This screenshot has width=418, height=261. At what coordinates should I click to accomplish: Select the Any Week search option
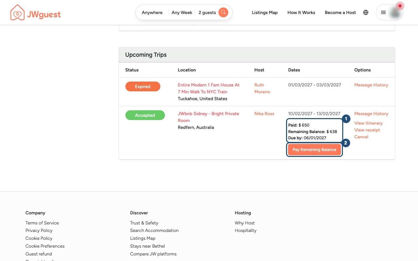pos(182,12)
